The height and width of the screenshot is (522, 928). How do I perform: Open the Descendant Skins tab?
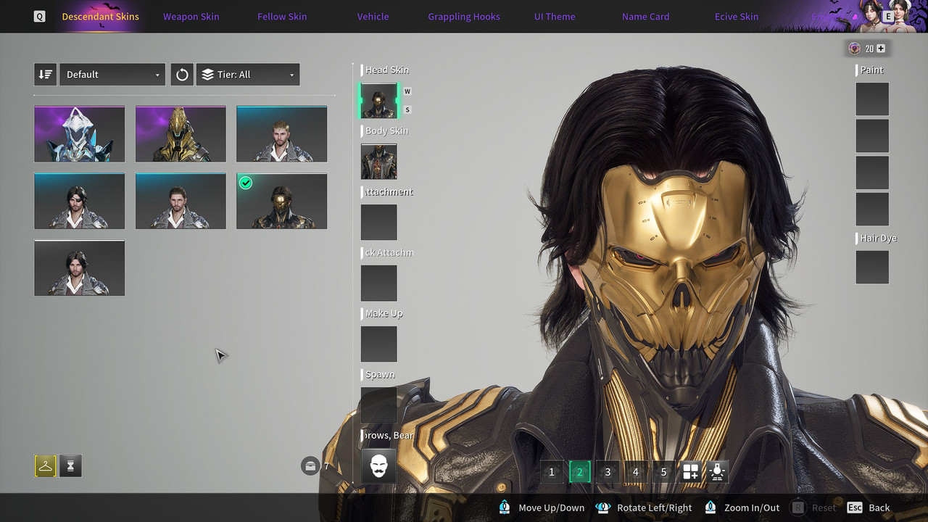pos(100,16)
